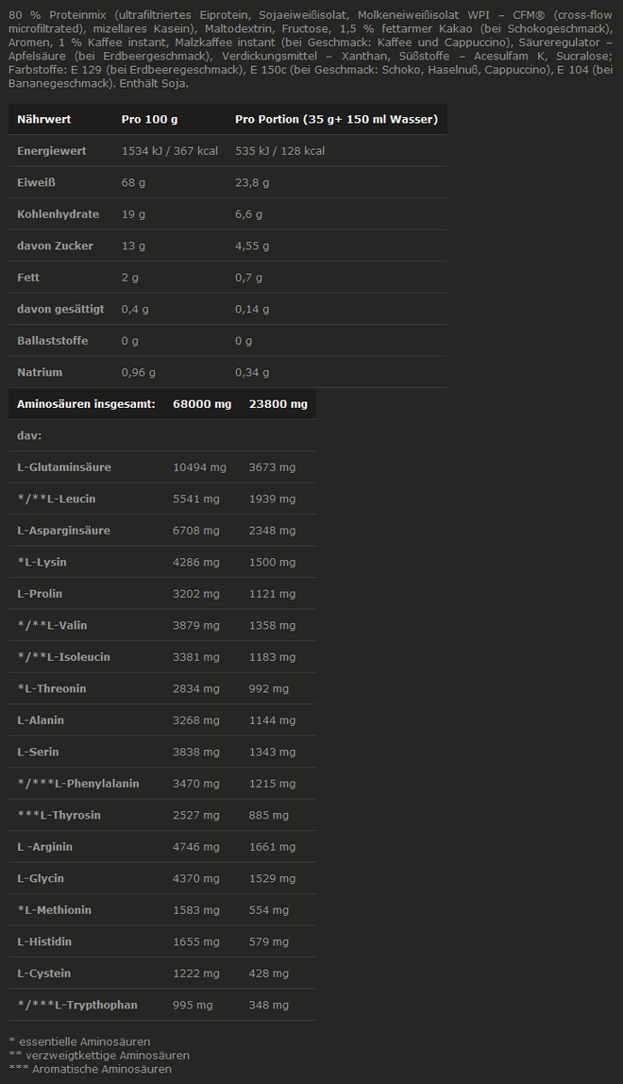Click the value '6708 mg'
This screenshot has height=1084, width=623.
[x=196, y=531]
